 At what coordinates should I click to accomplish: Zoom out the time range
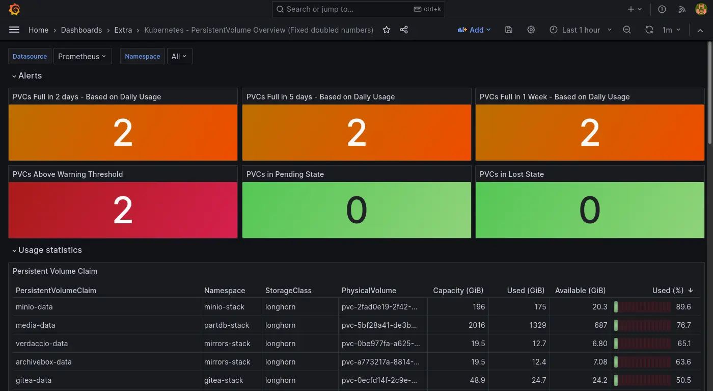(627, 30)
